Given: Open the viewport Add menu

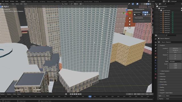Looking at the screenshot, I should 21,4.
